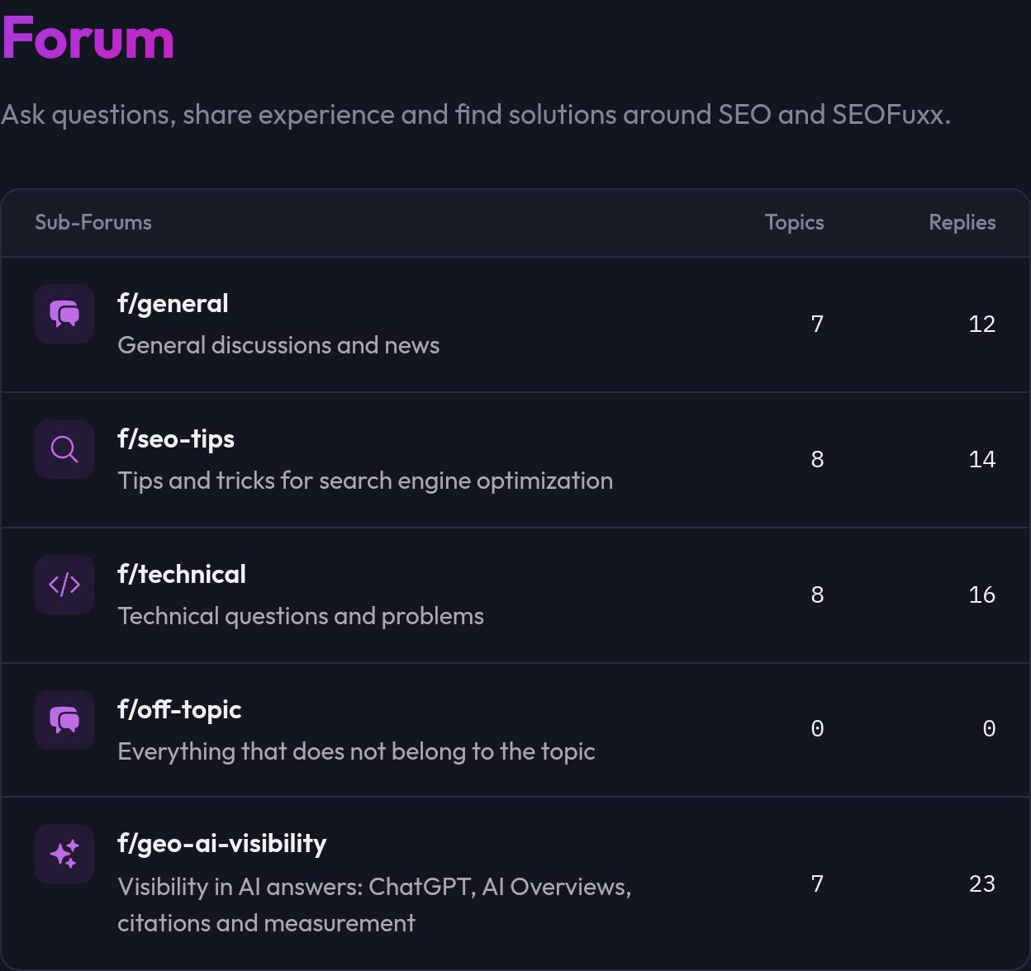Click the f/seo-tips magnifier icon

coord(64,449)
